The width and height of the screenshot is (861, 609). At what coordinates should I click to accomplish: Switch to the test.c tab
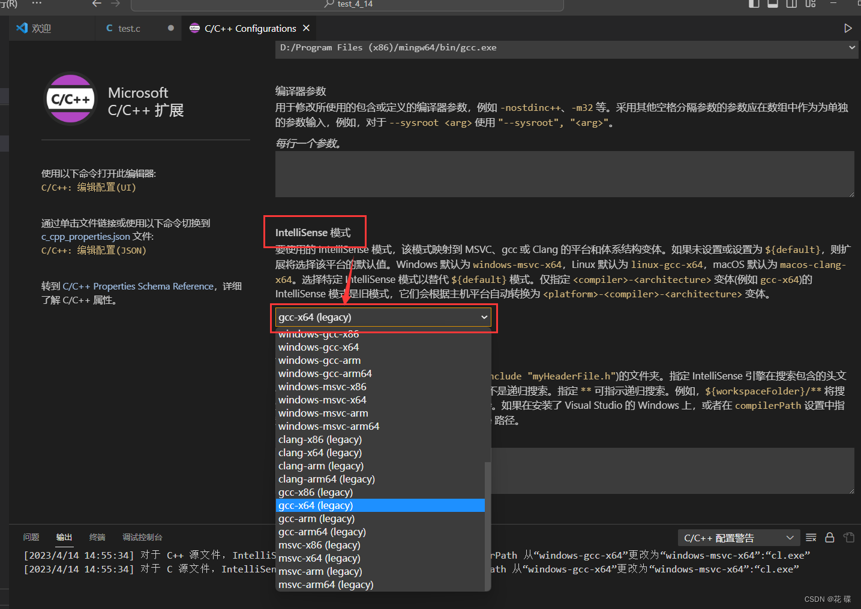pos(138,28)
